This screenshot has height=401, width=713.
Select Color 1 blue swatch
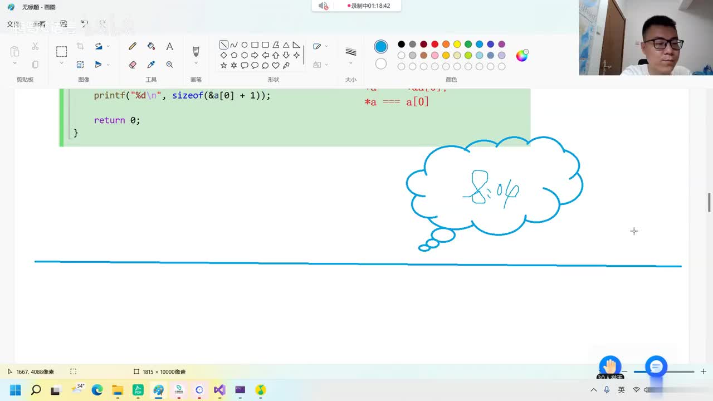[x=381, y=46]
